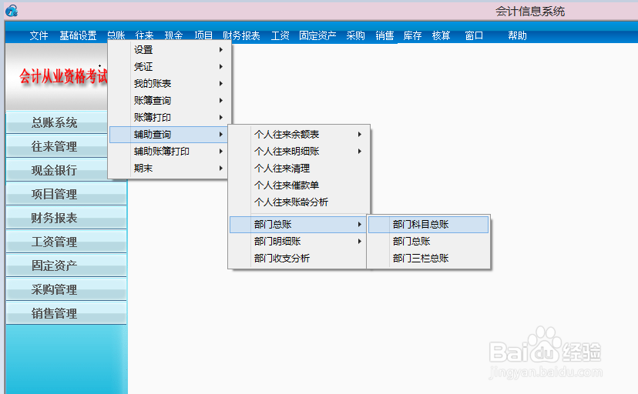Open the 帮助 menu
The height and width of the screenshot is (394, 638).
[517, 35]
